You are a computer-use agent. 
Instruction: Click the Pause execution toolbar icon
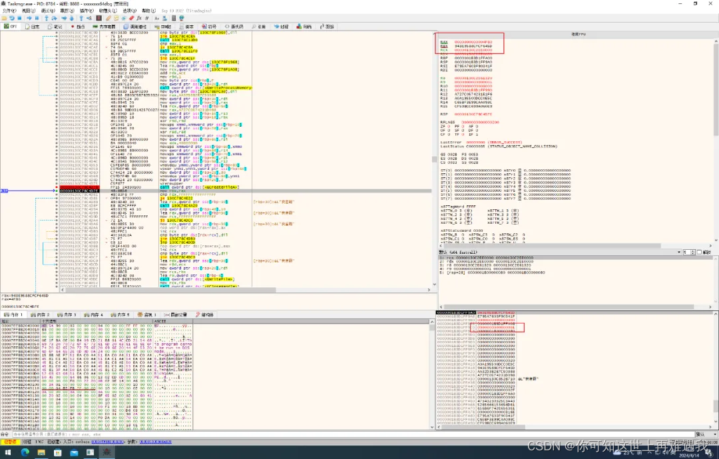pos(37,19)
